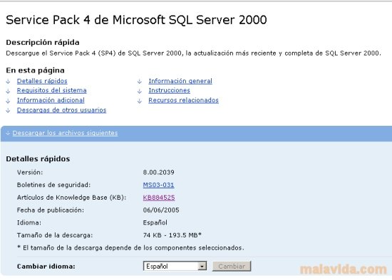Viewport: 392px width, 280px height.
Task: Go to the Requisitos del sistema link
Action: 52,90
